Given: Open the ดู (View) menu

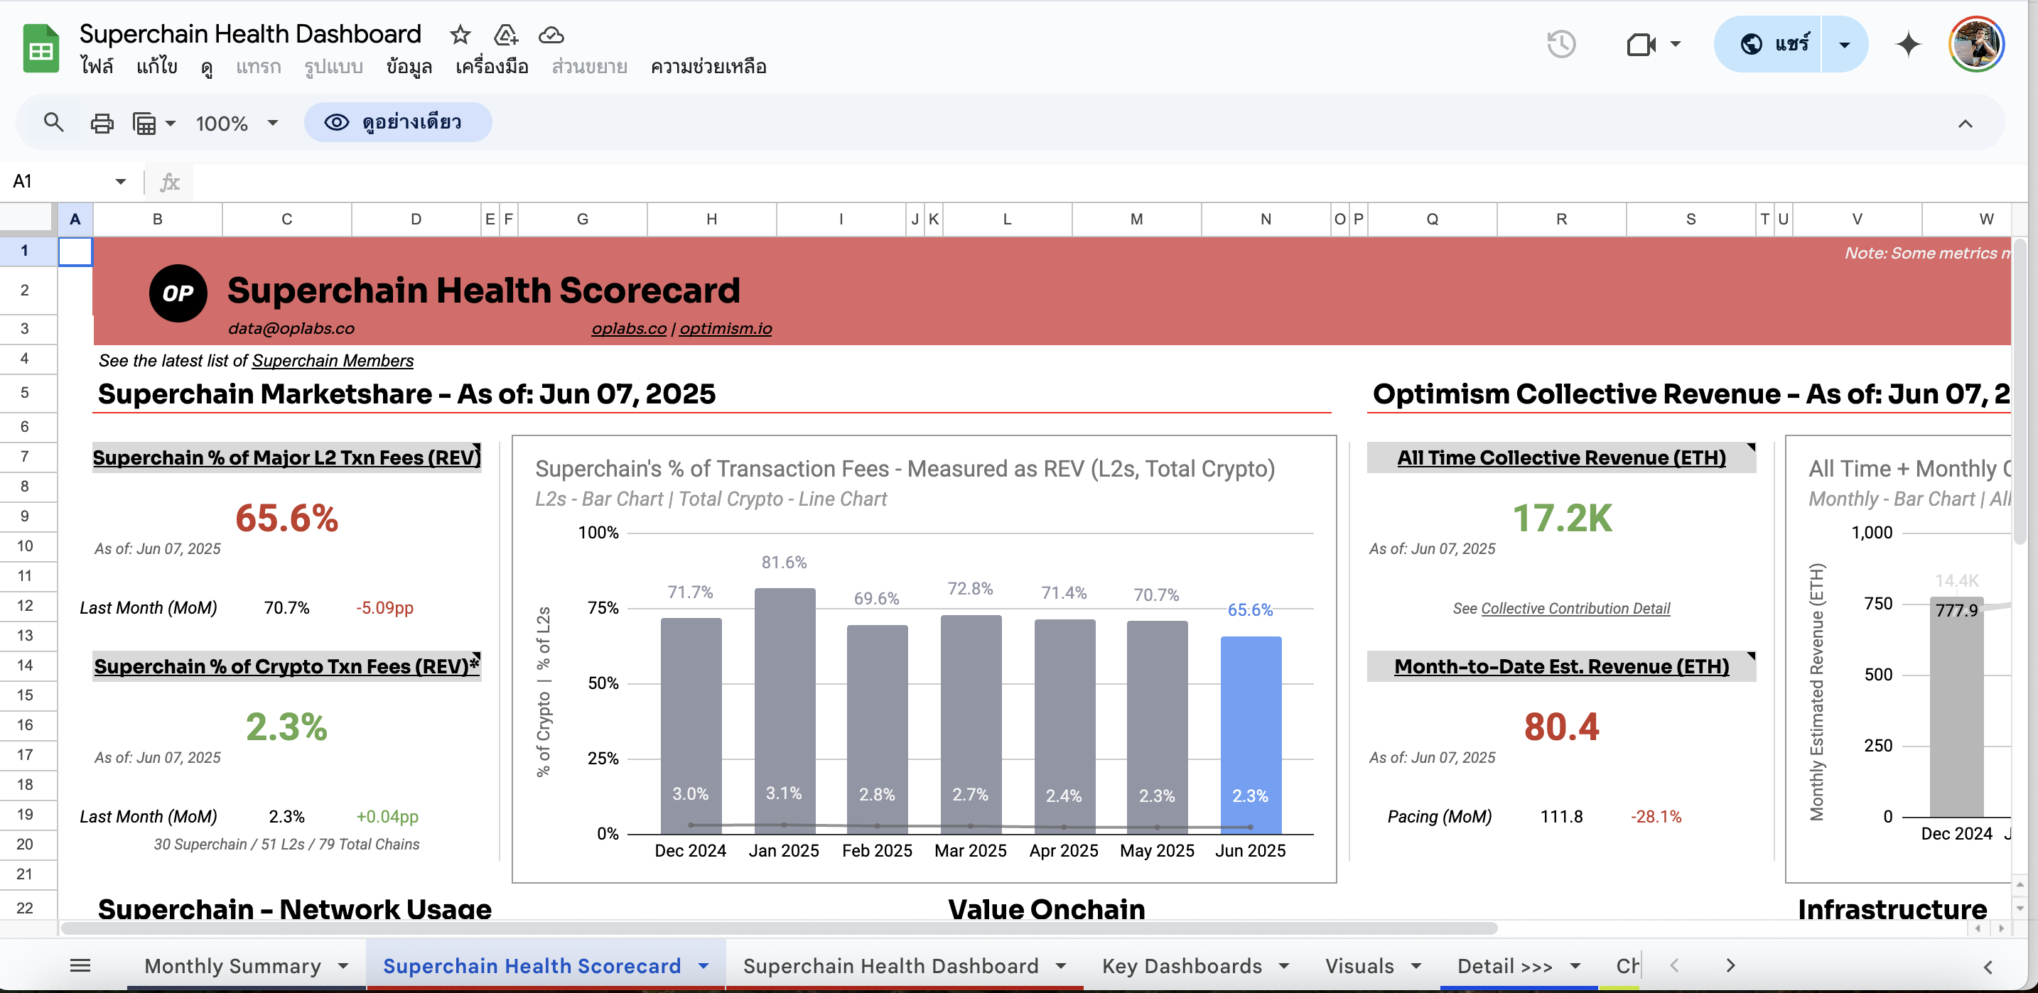Looking at the screenshot, I should (207, 67).
